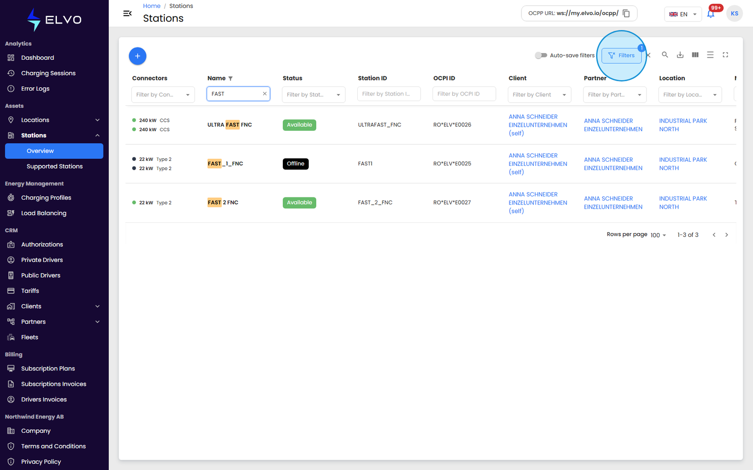Click the Filters button

point(622,55)
